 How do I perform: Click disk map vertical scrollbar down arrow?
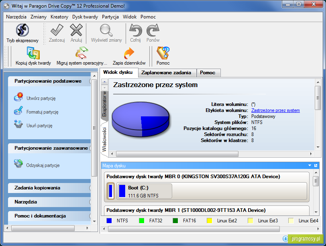(316, 212)
